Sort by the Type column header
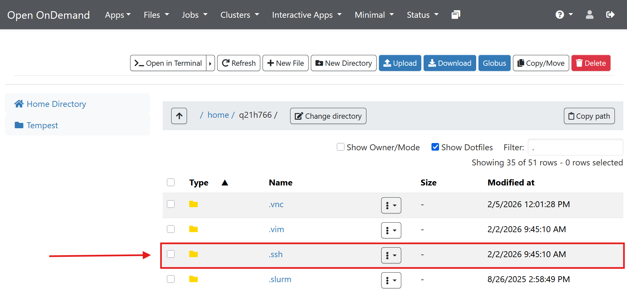627x292 pixels. 199,183
